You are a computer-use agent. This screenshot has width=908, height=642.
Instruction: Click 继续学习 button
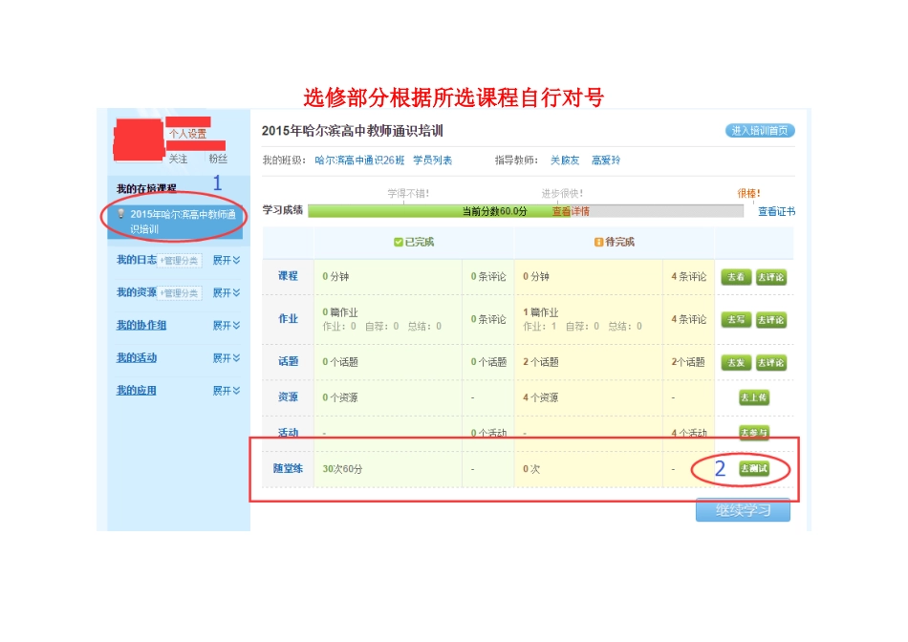(x=743, y=510)
